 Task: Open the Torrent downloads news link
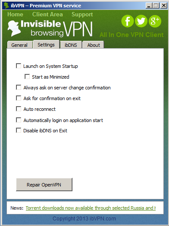click(x=91, y=208)
